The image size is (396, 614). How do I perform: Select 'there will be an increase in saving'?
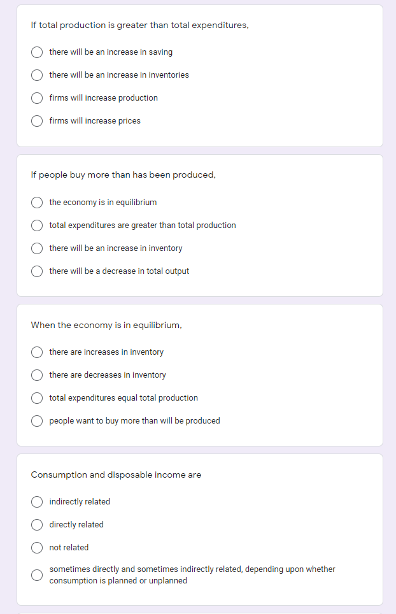click(37, 52)
